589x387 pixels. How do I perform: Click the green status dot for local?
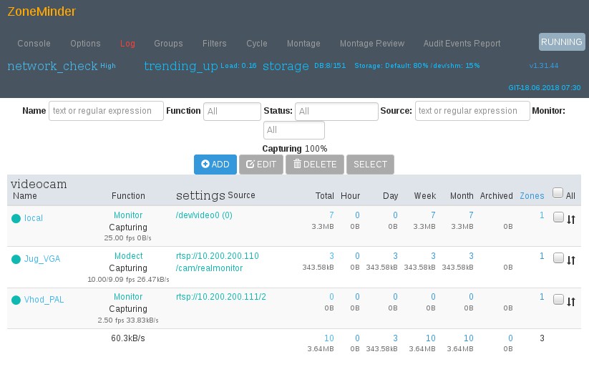point(16,218)
